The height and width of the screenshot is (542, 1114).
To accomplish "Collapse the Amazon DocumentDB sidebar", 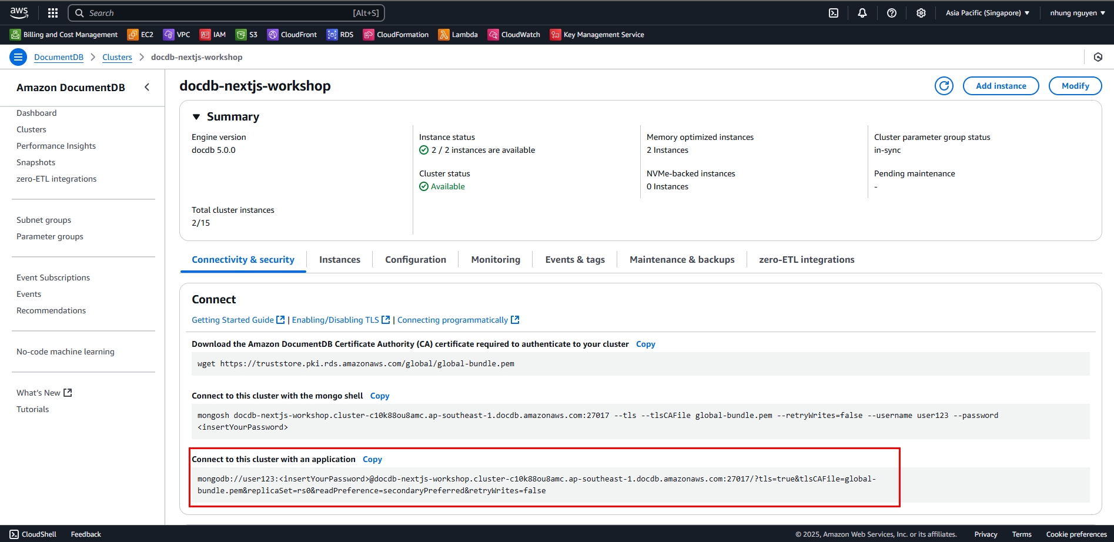I will [x=147, y=87].
